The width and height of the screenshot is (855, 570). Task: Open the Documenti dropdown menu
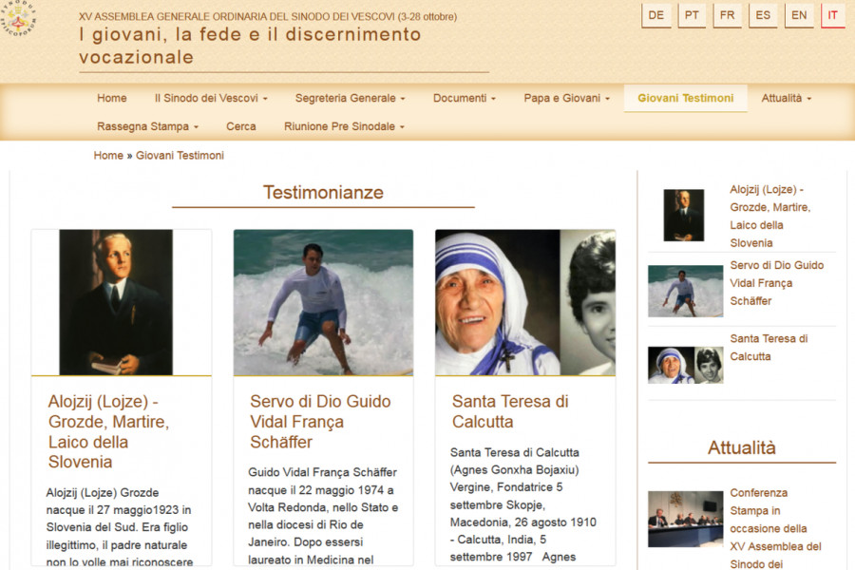point(464,98)
